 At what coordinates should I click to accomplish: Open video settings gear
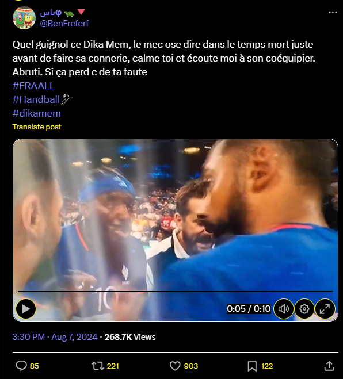tap(304, 309)
